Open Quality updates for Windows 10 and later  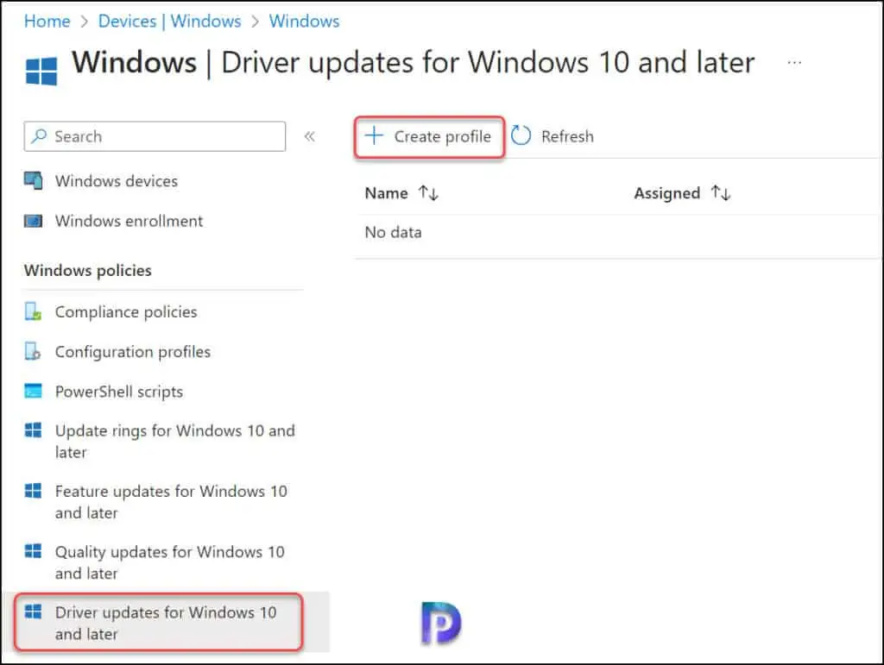[x=170, y=562]
